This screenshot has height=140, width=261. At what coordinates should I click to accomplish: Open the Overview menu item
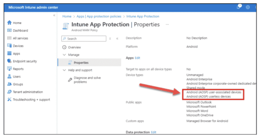(x=74, y=47)
